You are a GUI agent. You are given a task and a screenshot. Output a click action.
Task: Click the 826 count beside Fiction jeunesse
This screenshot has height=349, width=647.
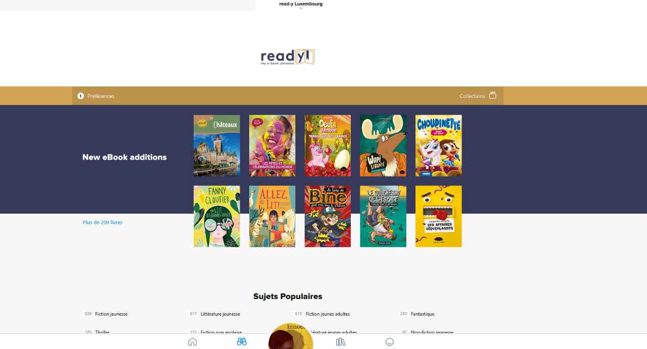click(x=88, y=314)
